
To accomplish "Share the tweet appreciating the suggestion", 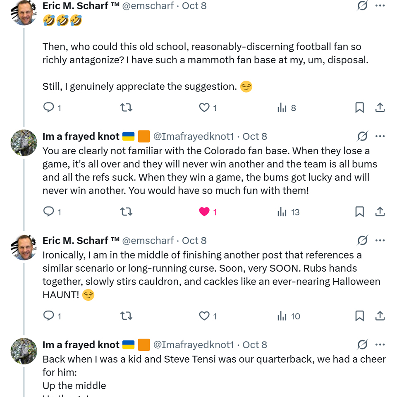I will [x=380, y=108].
